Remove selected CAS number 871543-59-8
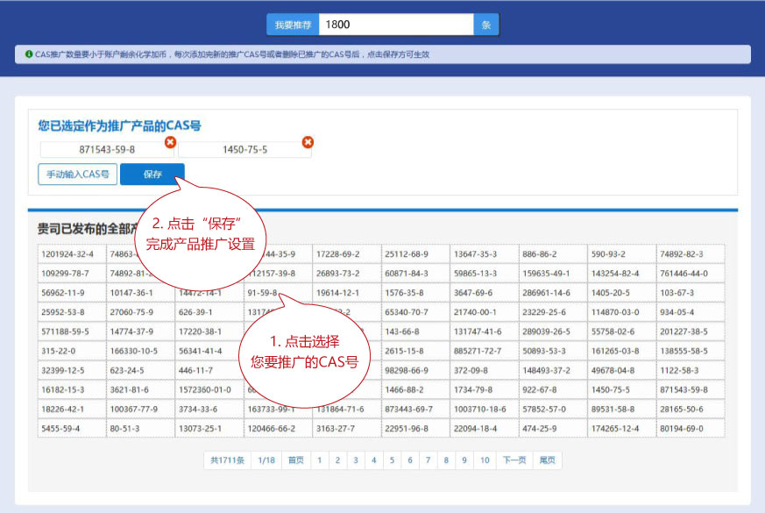765x513 pixels. 170,142
